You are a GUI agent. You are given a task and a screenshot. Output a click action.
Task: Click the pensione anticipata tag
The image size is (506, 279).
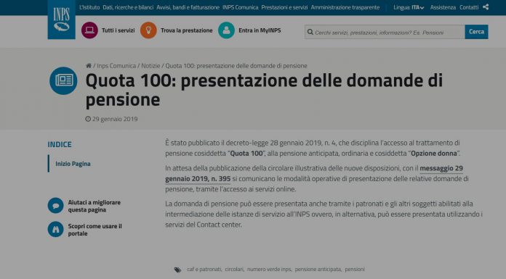(x=318, y=269)
